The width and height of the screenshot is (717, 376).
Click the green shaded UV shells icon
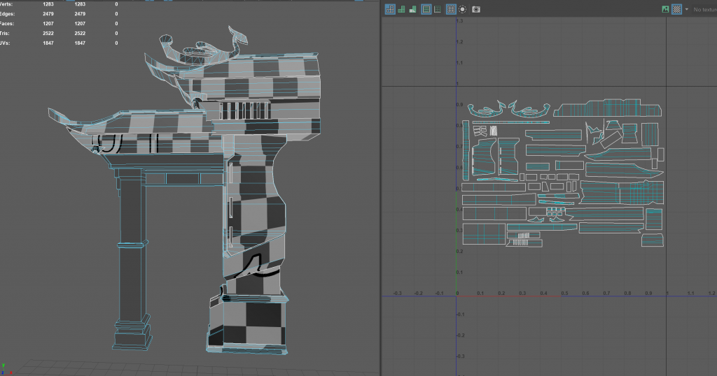point(402,9)
